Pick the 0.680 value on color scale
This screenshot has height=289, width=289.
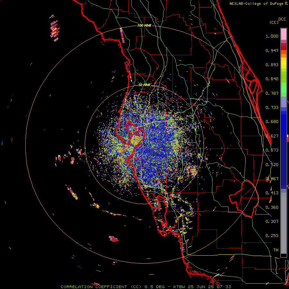click(272, 122)
